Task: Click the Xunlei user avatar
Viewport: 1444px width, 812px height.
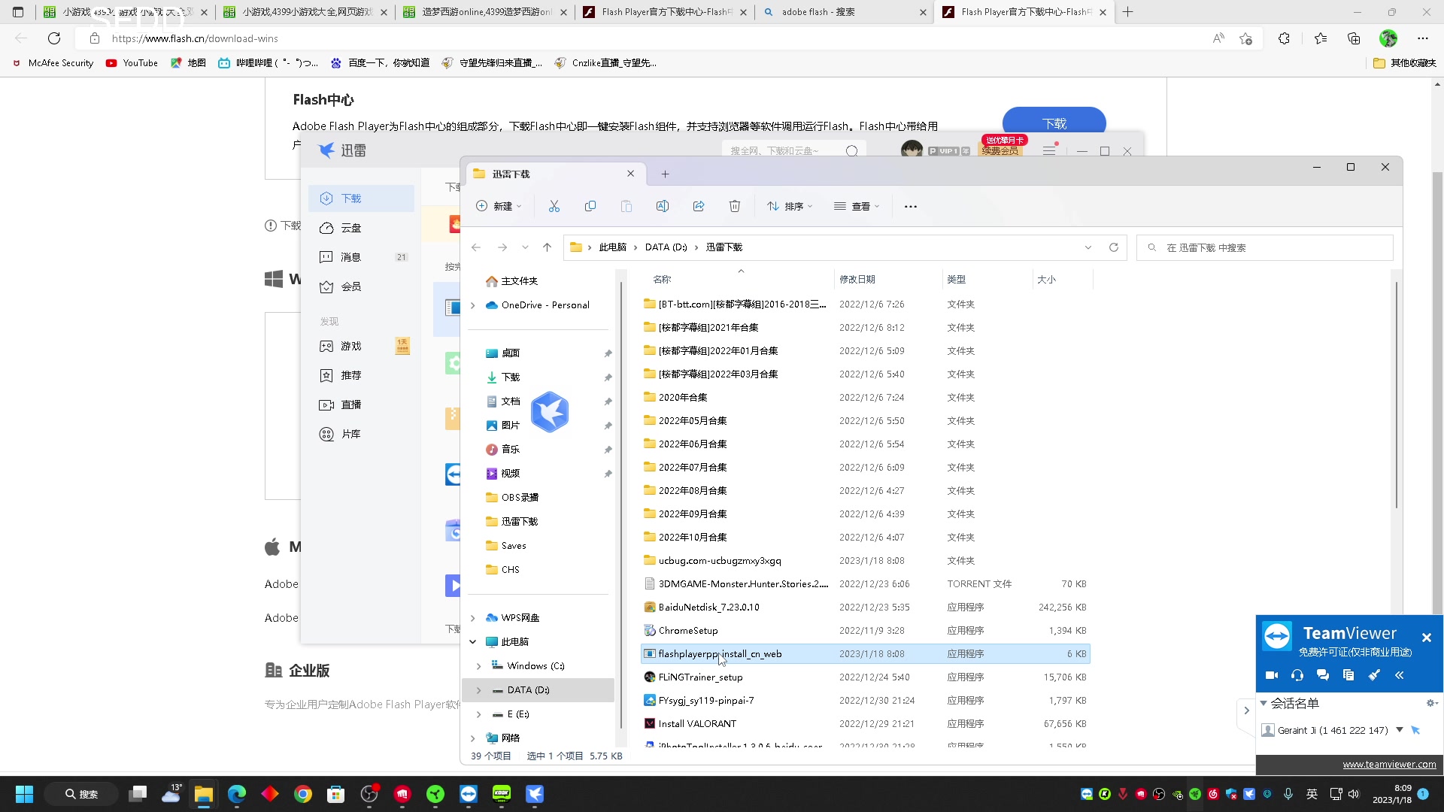Action: point(912,150)
